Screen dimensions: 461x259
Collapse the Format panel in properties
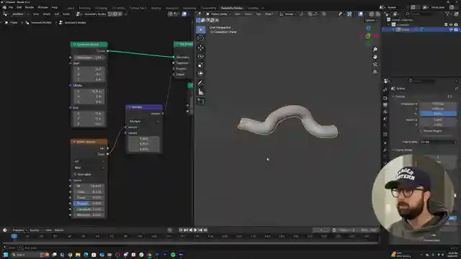(393, 96)
